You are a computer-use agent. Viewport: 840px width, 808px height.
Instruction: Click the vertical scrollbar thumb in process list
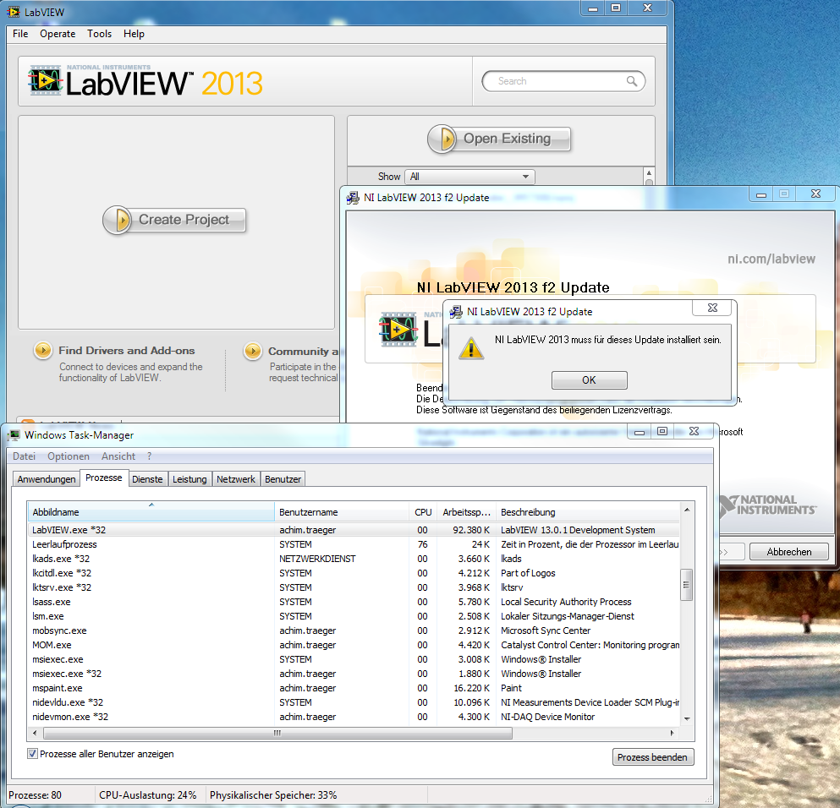click(x=686, y=586)
